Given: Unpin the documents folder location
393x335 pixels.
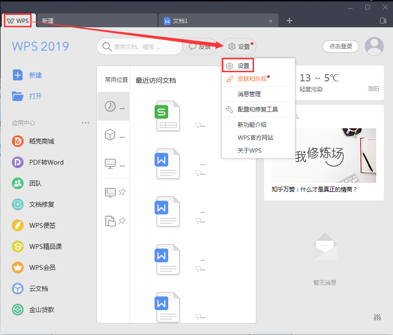Looking at the screenshot, I should [x=122, y=221].
